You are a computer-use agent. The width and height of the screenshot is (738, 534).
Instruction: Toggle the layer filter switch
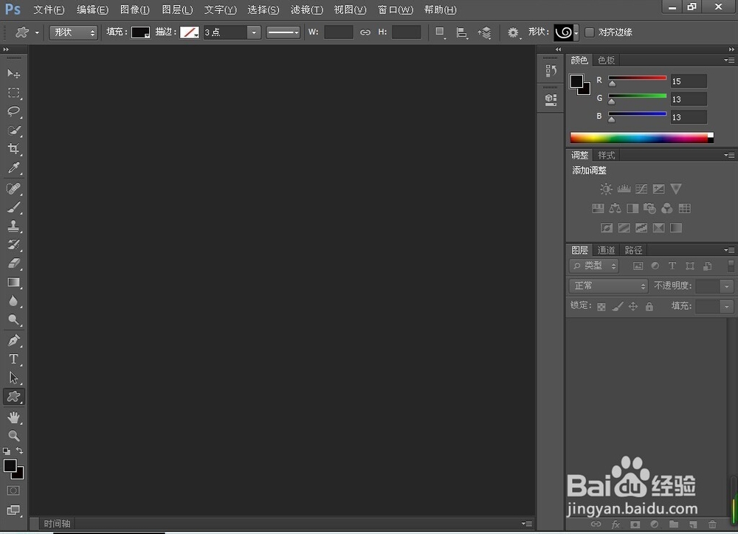click(731, 266)
